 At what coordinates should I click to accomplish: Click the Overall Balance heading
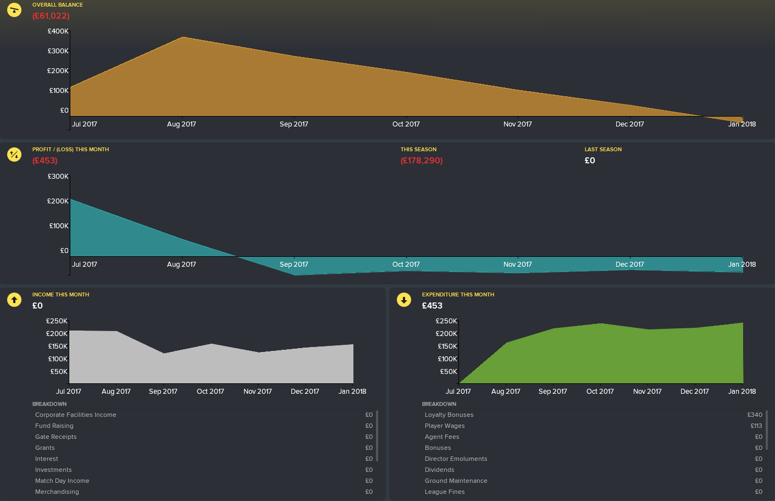58,5
